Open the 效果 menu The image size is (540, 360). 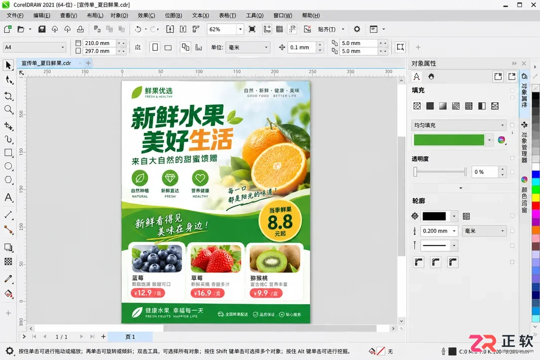[147, 16]
